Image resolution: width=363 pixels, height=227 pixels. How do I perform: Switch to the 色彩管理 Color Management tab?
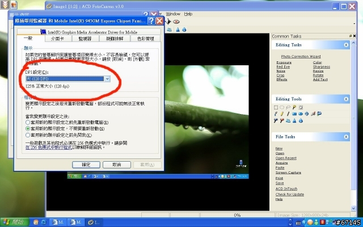[x=145, y=39]
